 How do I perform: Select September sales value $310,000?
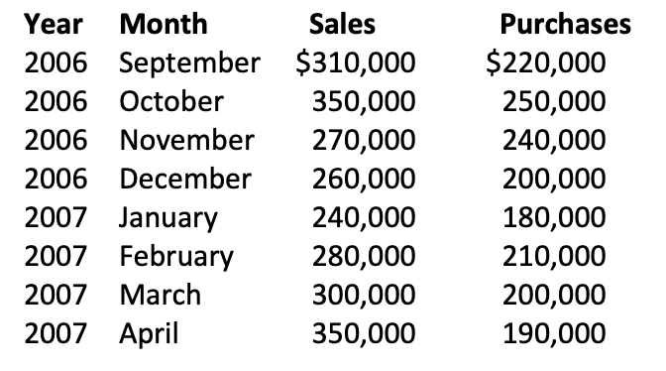click(x=356, y=62)
